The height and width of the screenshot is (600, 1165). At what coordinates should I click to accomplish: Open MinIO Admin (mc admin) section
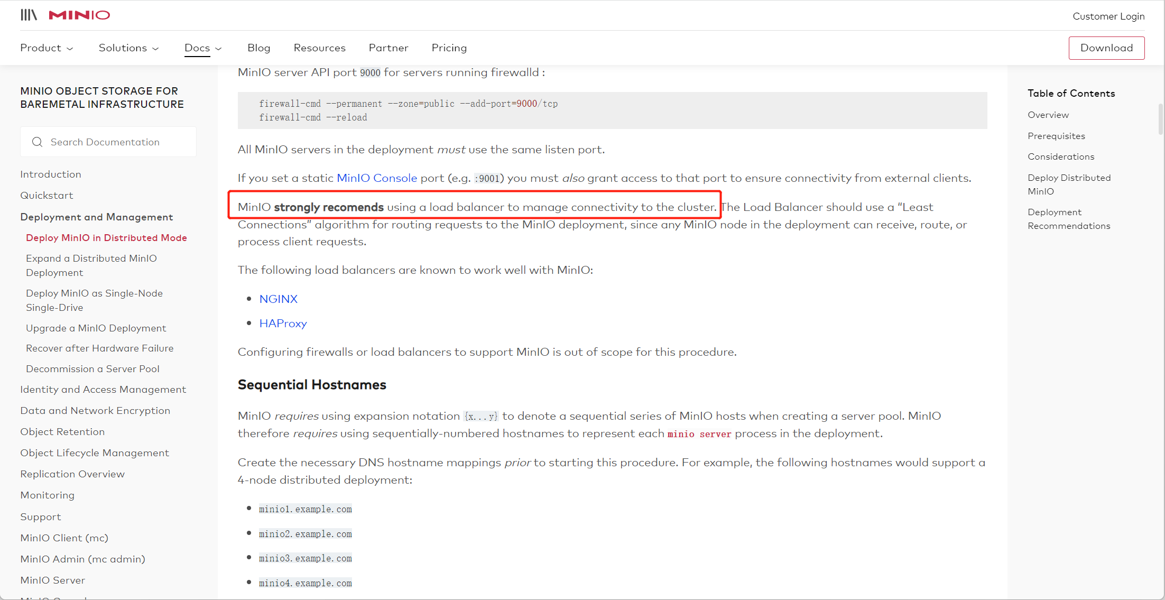coord(82,559)
